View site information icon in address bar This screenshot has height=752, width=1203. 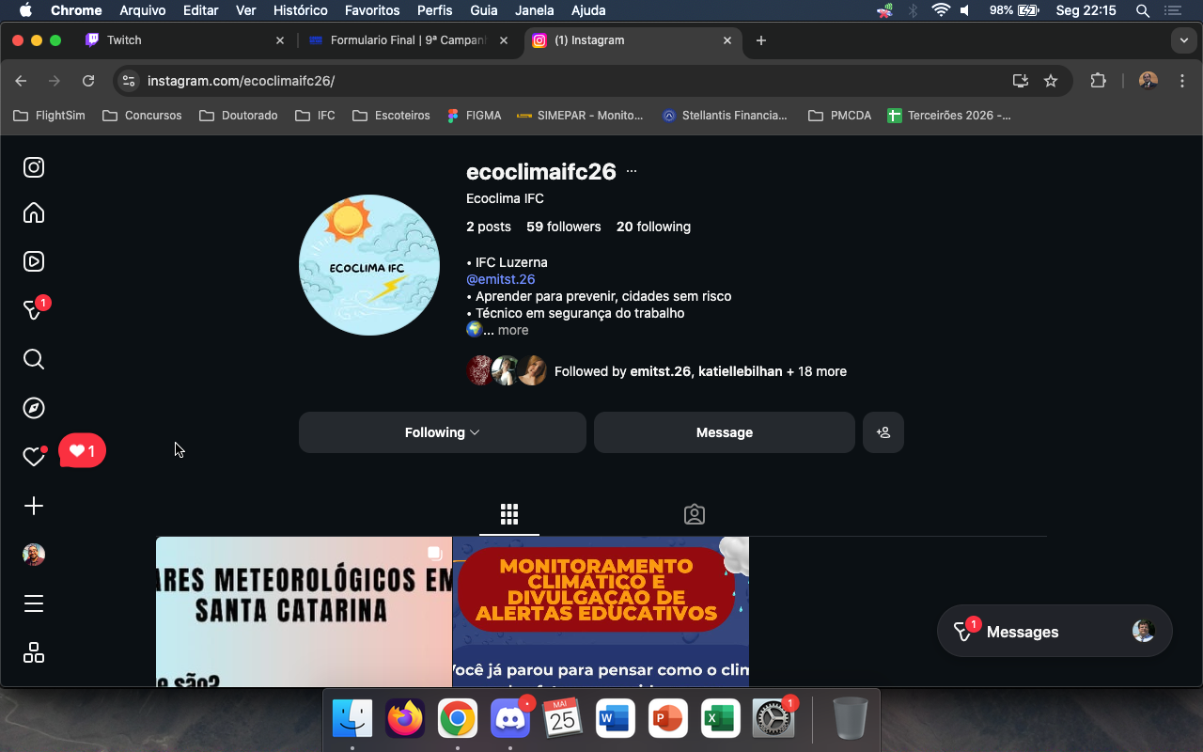pos(129,81)
